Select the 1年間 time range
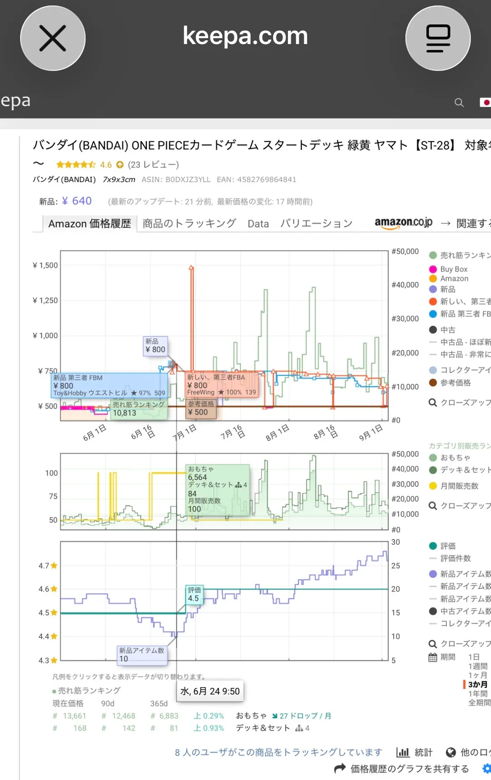This screenshot has width=491, height=780. pyautogui.click(x=478, y=694)
